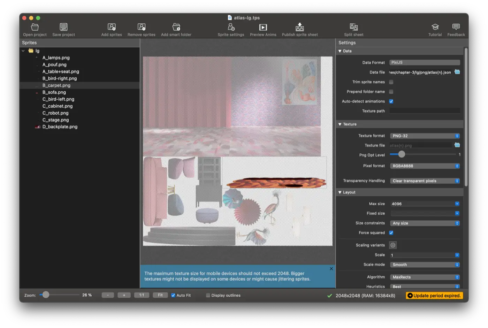Click the Update period expired button

coord(434,296)
